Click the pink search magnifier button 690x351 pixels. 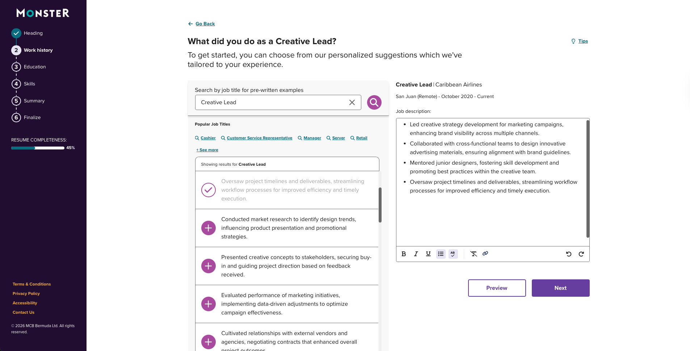(374, 102)
